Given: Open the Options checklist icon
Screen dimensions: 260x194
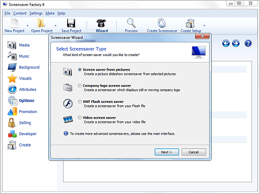Looking at the screenshot, I should coord(12,100).
